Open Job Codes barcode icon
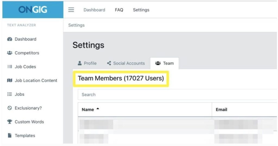The width and height of the screenshot is (278, 146). (x=10, y=67)
